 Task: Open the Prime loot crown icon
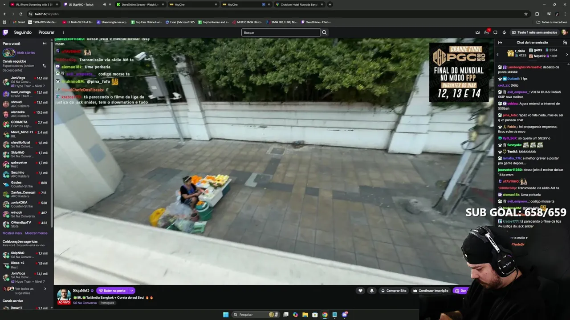tap(477, 32)
